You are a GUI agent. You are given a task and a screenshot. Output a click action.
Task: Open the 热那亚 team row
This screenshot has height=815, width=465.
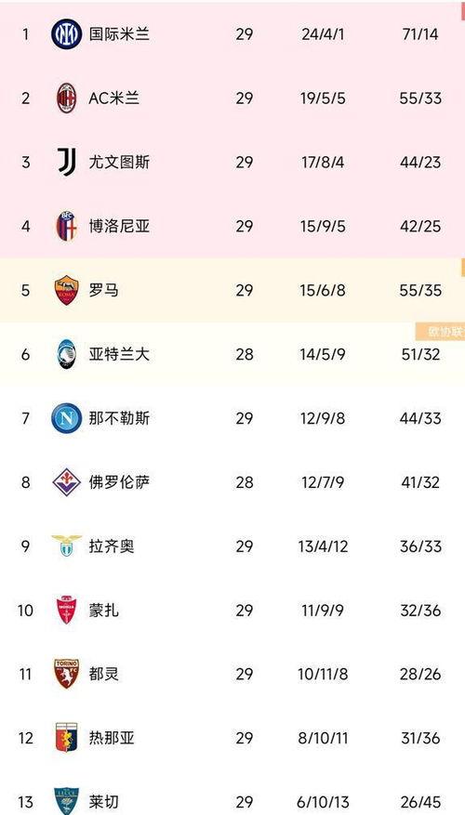pyautogui.click(x=232, y=738)
